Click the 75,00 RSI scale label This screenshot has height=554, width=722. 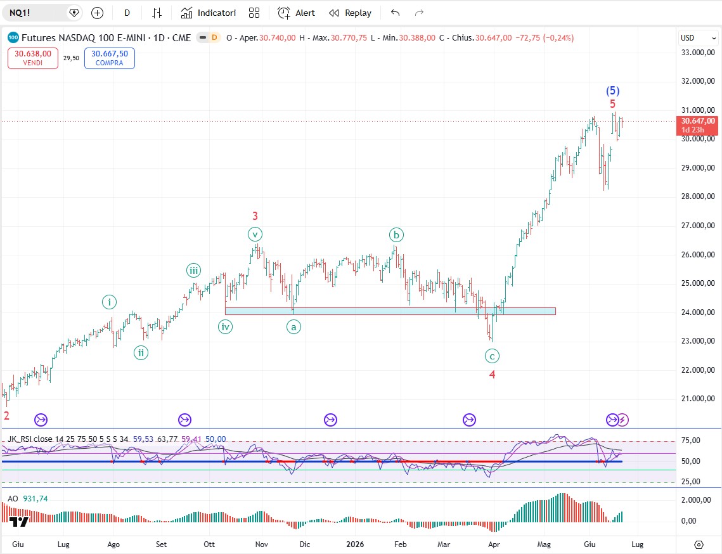pyautogui.click(x=691, y=441)
